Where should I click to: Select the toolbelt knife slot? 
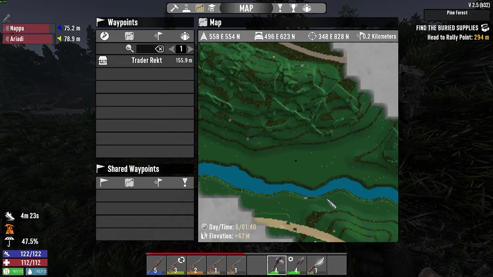(317, 265)
